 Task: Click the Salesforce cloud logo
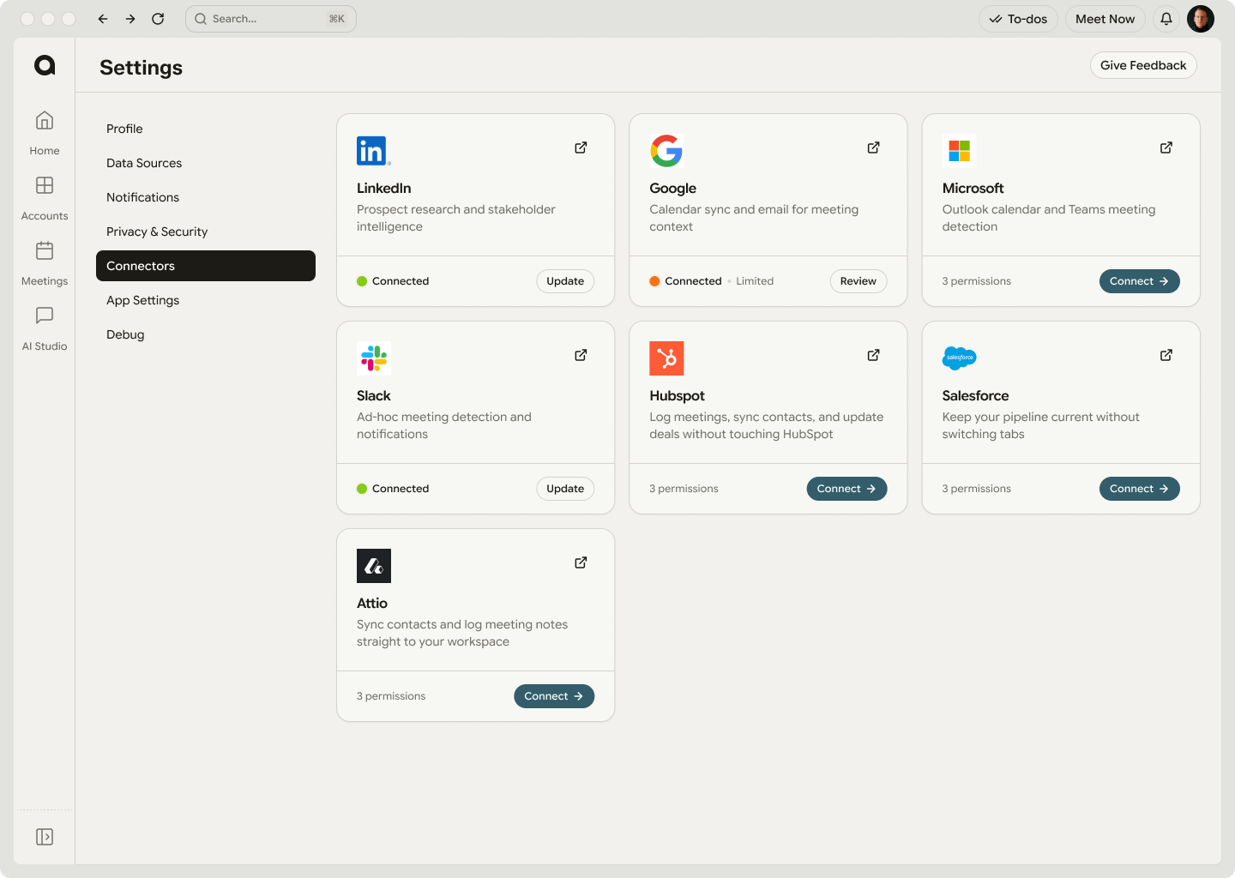tap(960, 358)
